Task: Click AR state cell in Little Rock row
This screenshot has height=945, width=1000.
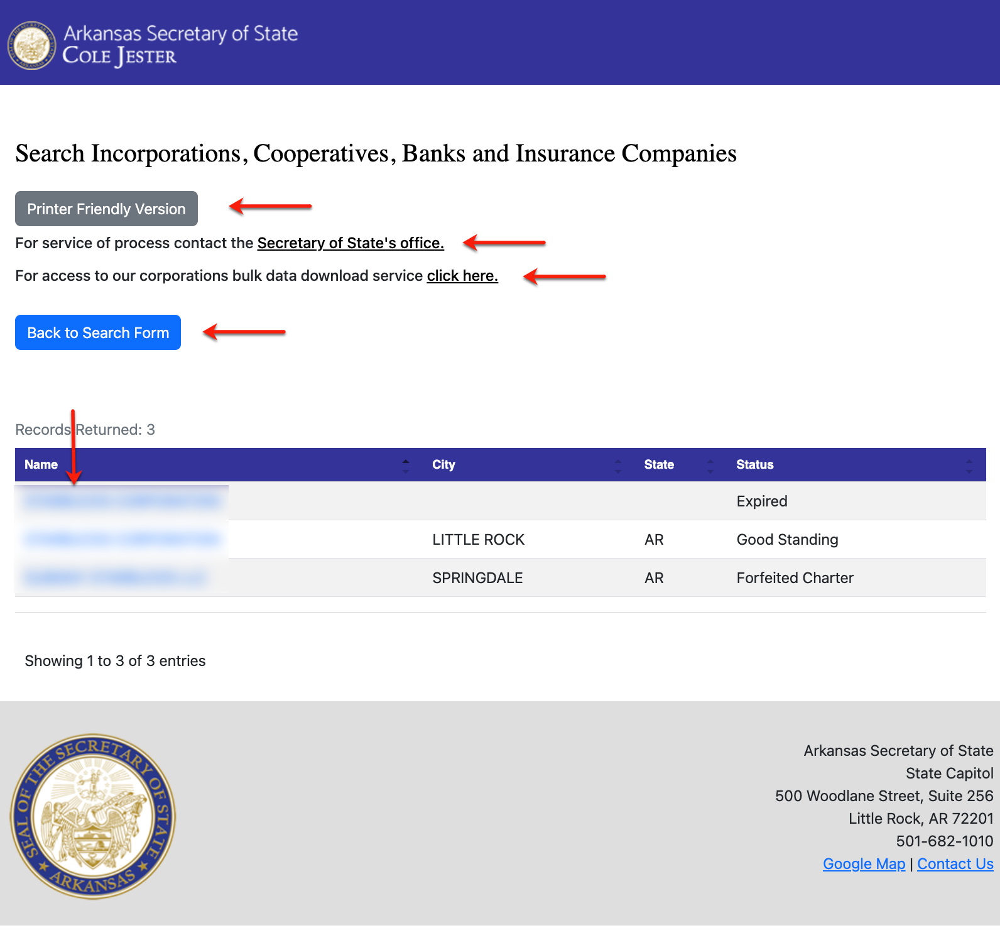Action: [654, 539]
